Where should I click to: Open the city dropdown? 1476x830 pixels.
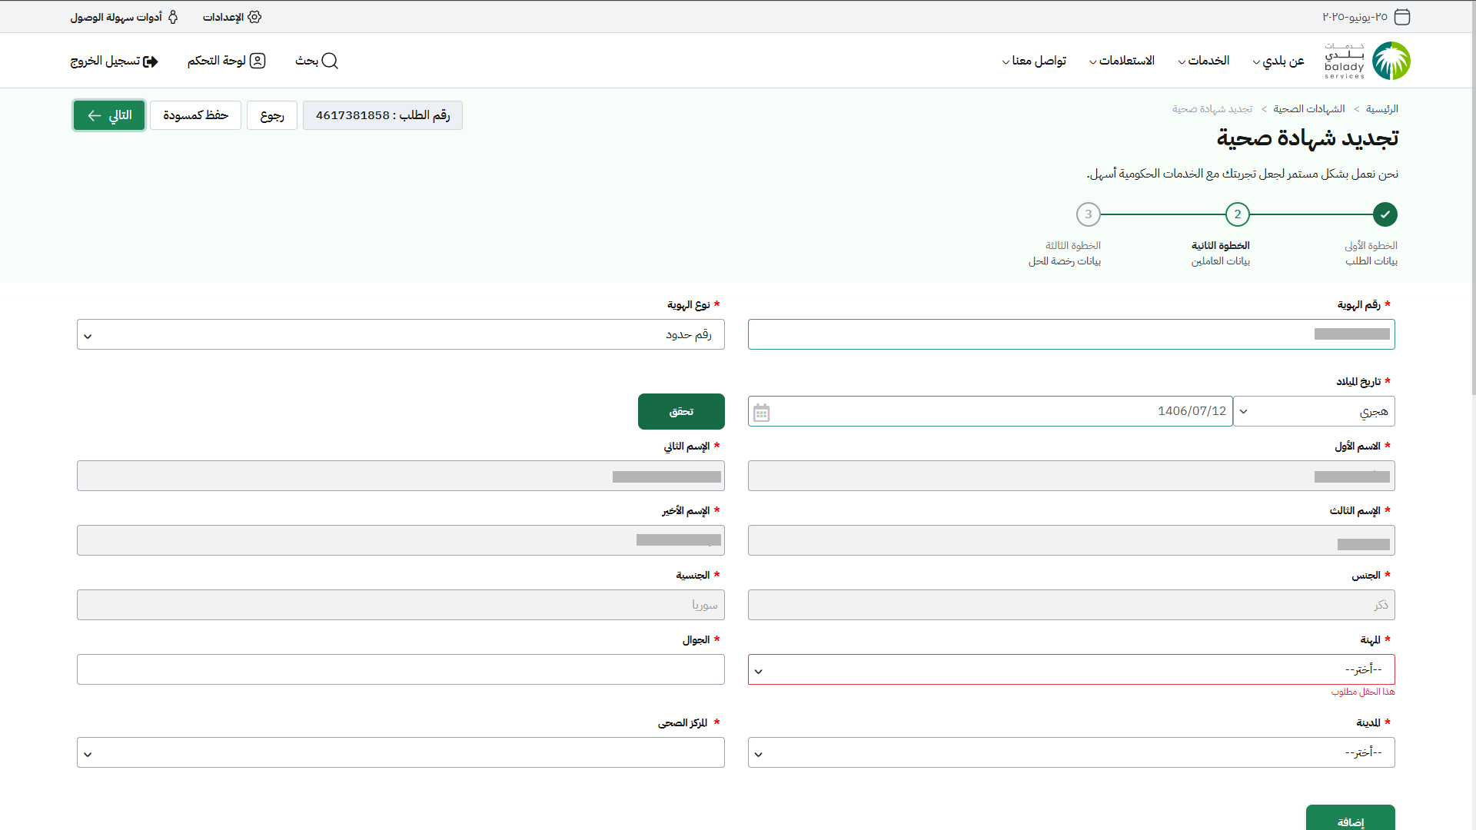(x=1071, y=753)
